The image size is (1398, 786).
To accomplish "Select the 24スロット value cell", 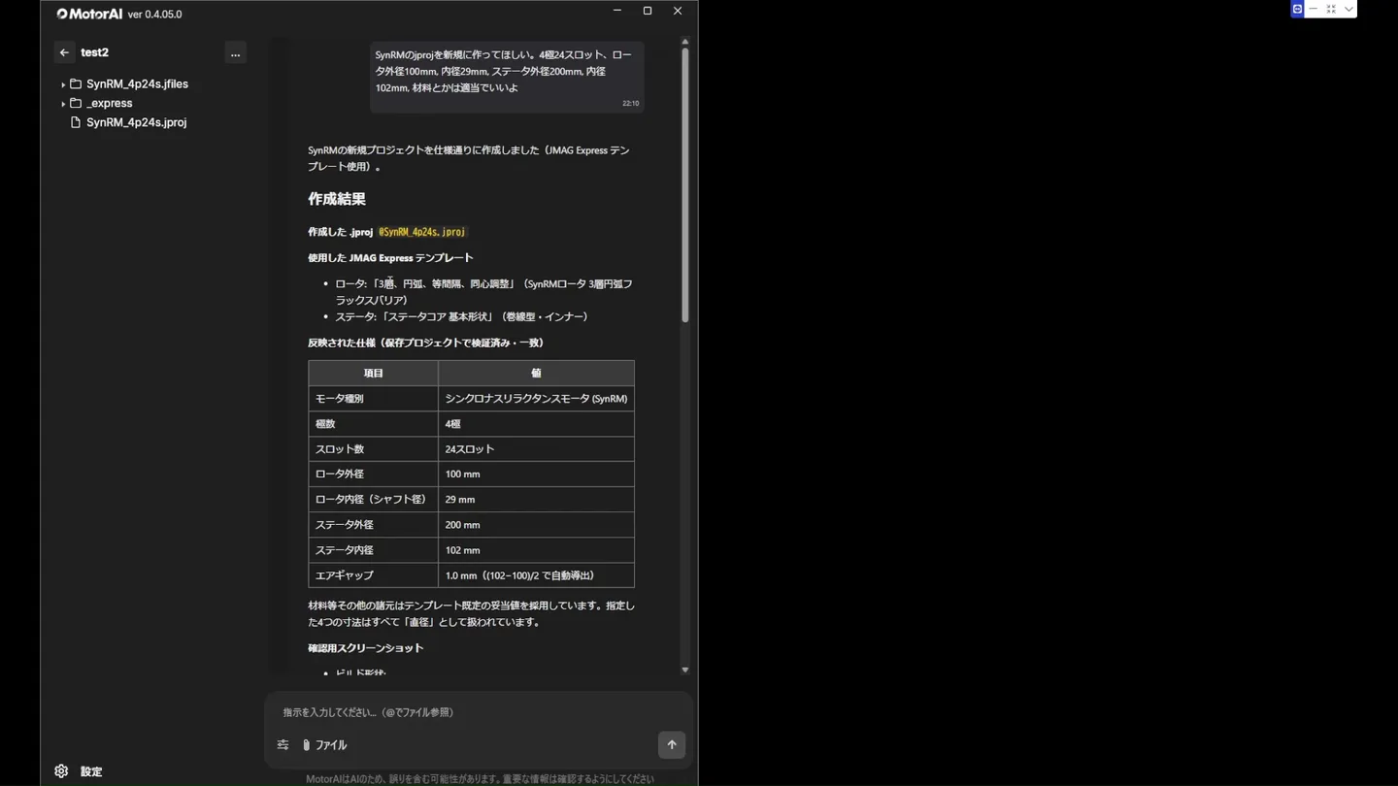I will pyautogui.click(x=536, y=449).
